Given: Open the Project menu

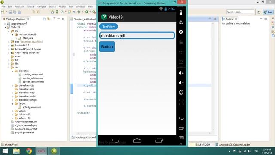Looking at the screenshot, I should pos(62,6).
